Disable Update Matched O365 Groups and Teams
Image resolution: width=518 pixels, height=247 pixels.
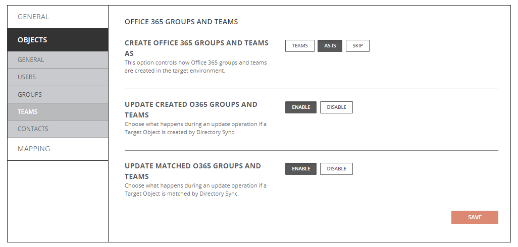tap(336, 169)
